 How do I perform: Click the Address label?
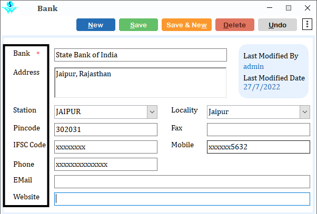(x=26, y=72)
